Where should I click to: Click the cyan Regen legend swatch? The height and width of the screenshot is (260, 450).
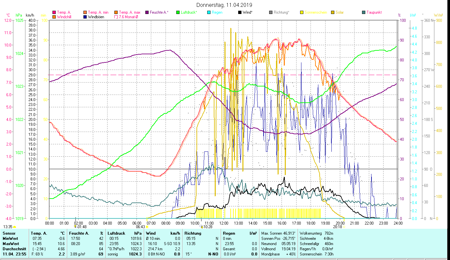tap(209, 12)
